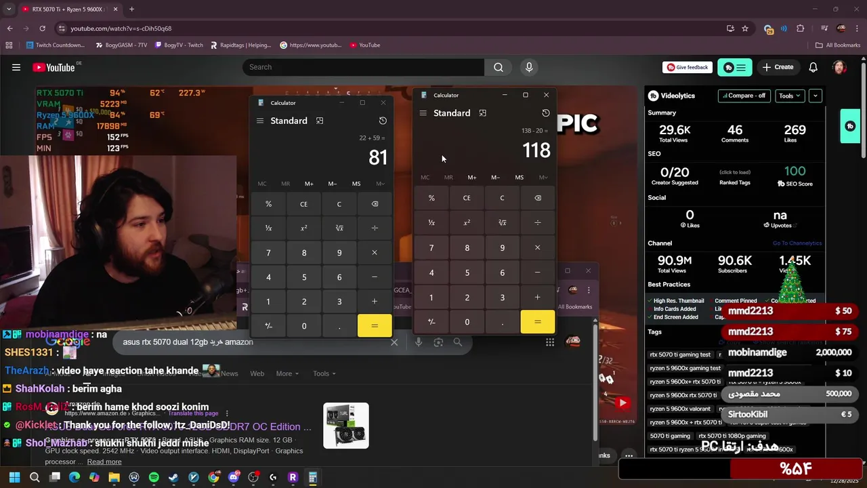Image resolution: width=867 pixels, height=488 pixels.
Task: Click equals in the calculator showing 81
Action: 375,326
